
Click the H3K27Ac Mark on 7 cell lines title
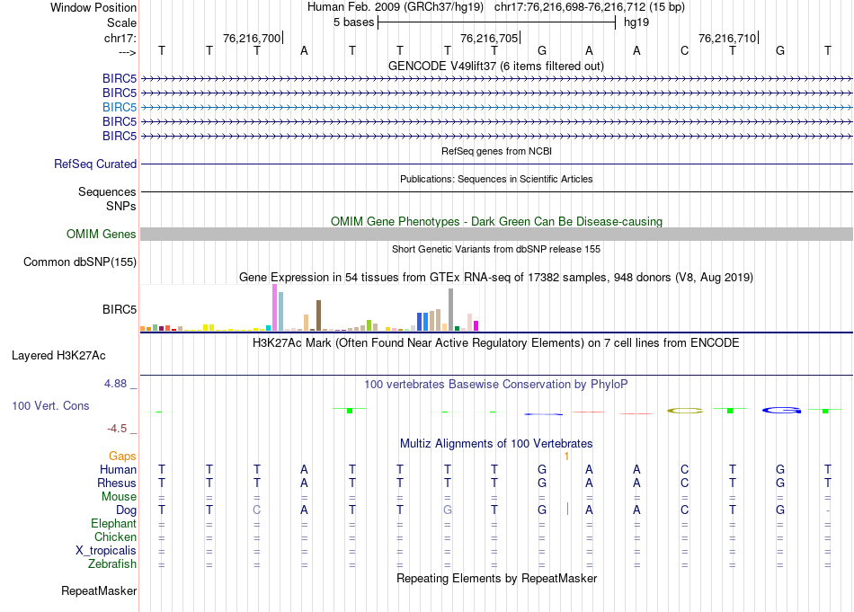point(495,343)
